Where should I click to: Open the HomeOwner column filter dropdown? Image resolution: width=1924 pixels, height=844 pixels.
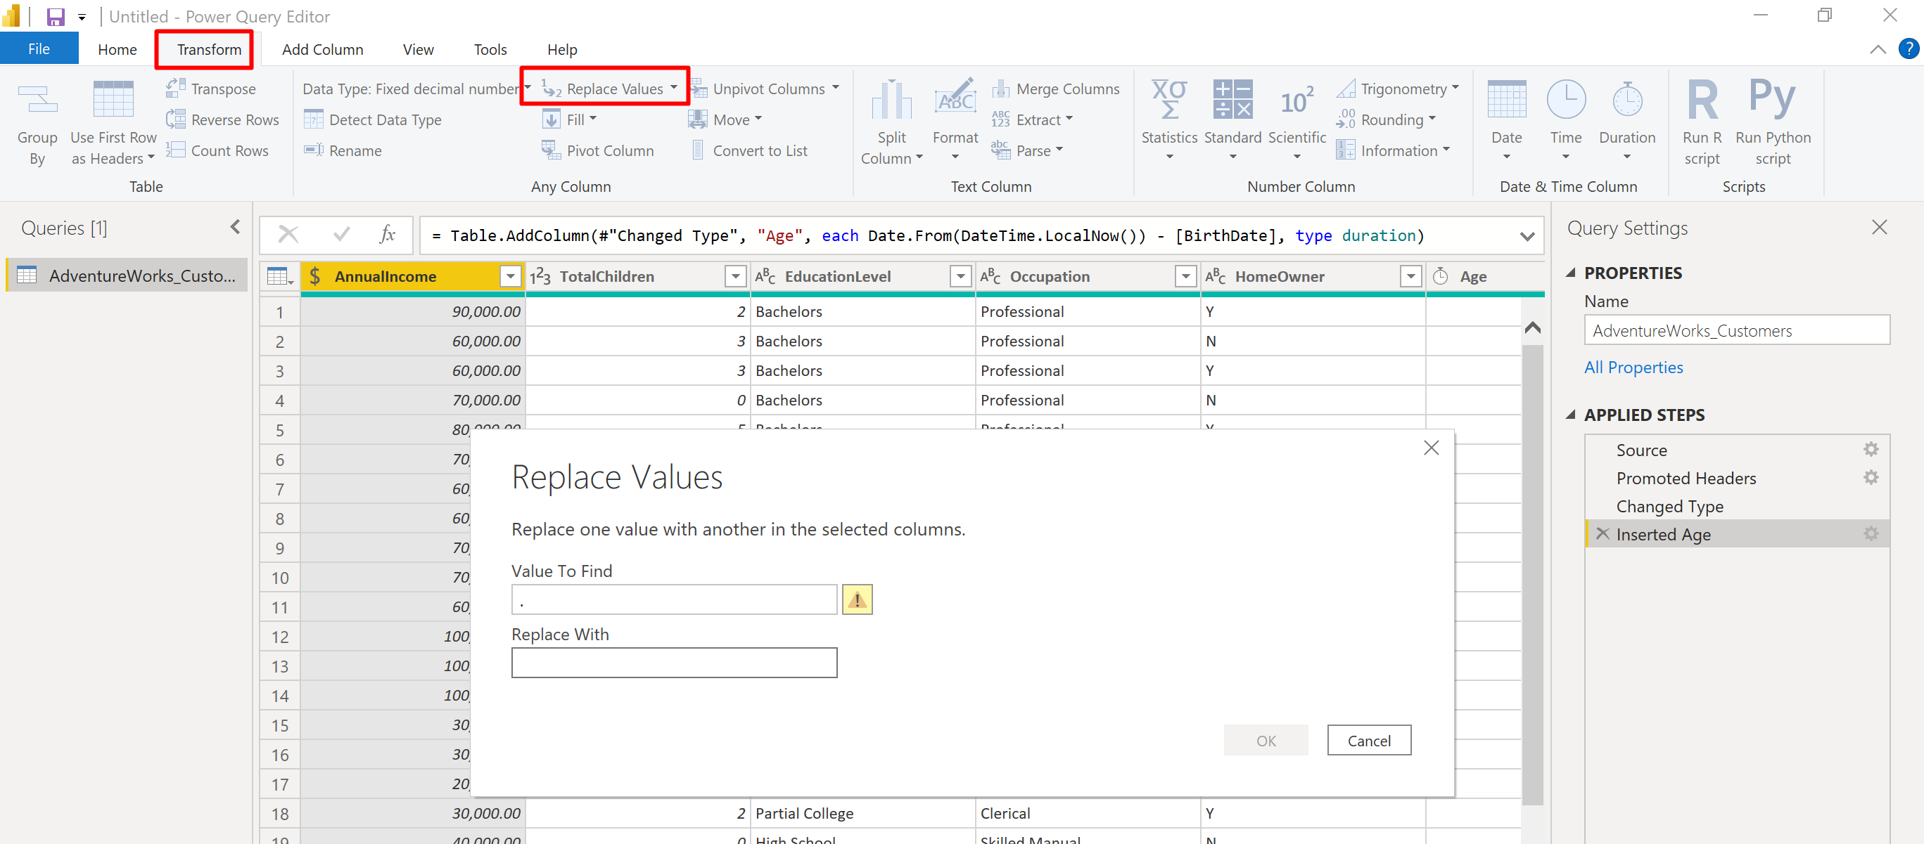click(x=1410, y=276)
